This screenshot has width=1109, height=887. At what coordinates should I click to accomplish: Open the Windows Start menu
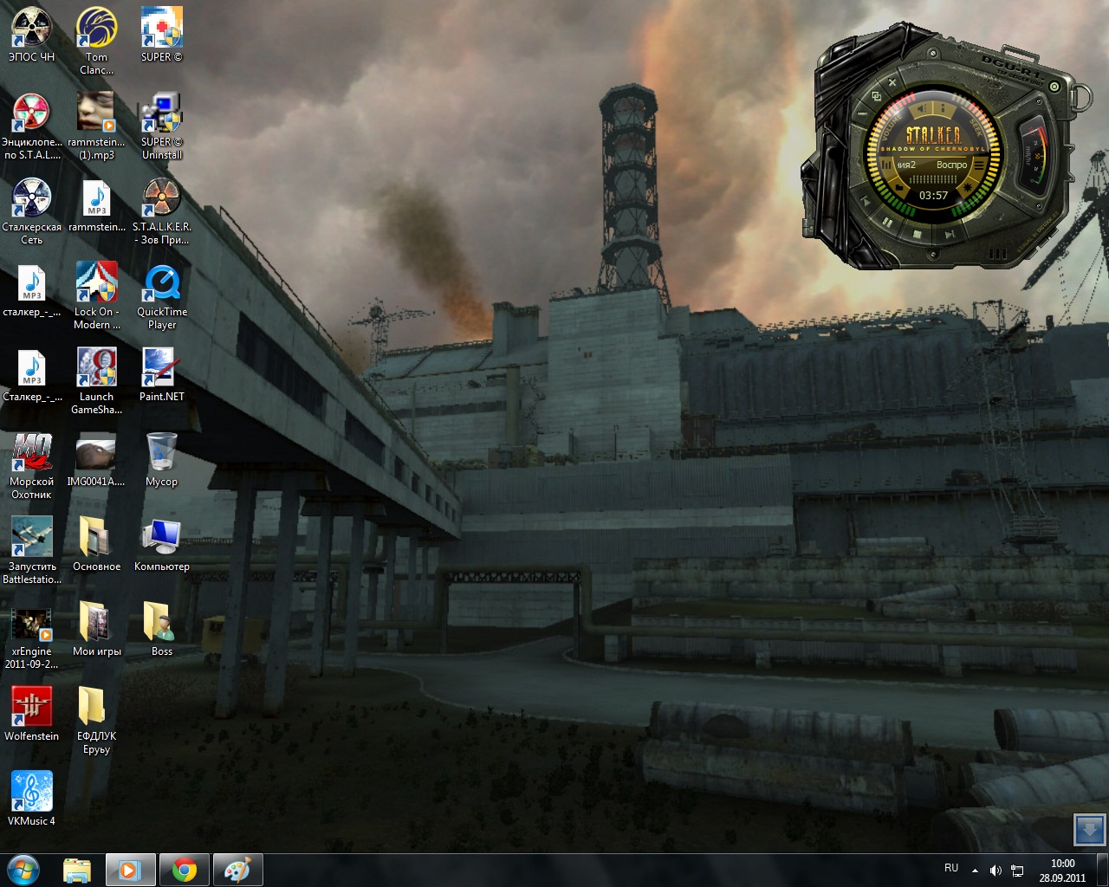pos(23,870)
